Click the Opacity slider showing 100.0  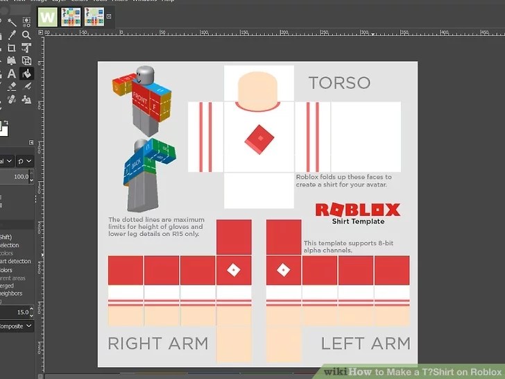click(x=15, y=176)
